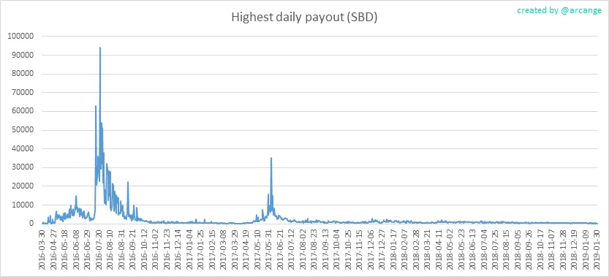Click the 'created by @arcange' credit text
The height and width of the screenshot is (277, 609).
[559, 10]
